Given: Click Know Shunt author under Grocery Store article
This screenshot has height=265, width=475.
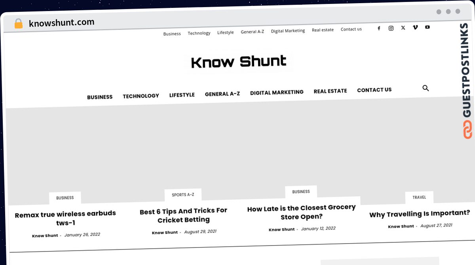Looking at the screenshot, I should pyautogui.click(x=282, y=229).
